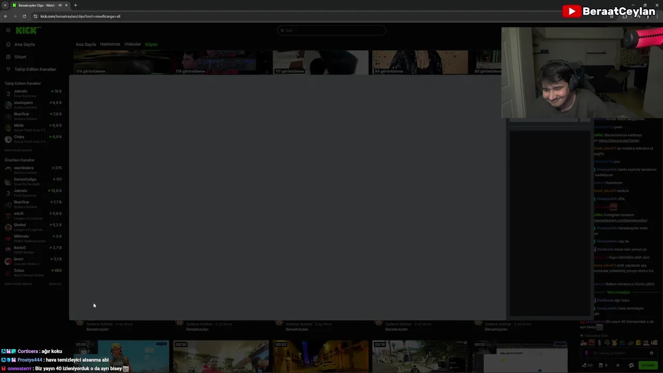
Task: Open the 01:00 duration clip thumbnail
Action: [x=122, y=356]
